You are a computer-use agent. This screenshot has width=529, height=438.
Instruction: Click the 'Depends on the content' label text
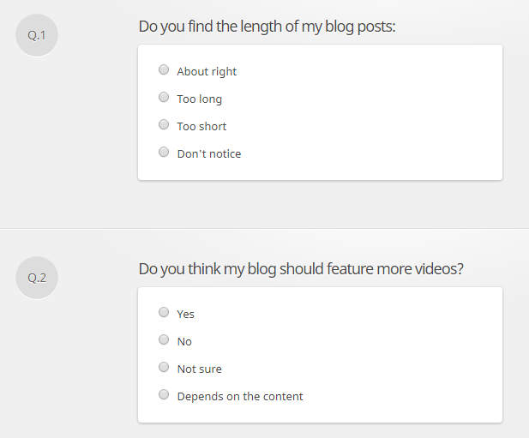click(x=239, y=397)
